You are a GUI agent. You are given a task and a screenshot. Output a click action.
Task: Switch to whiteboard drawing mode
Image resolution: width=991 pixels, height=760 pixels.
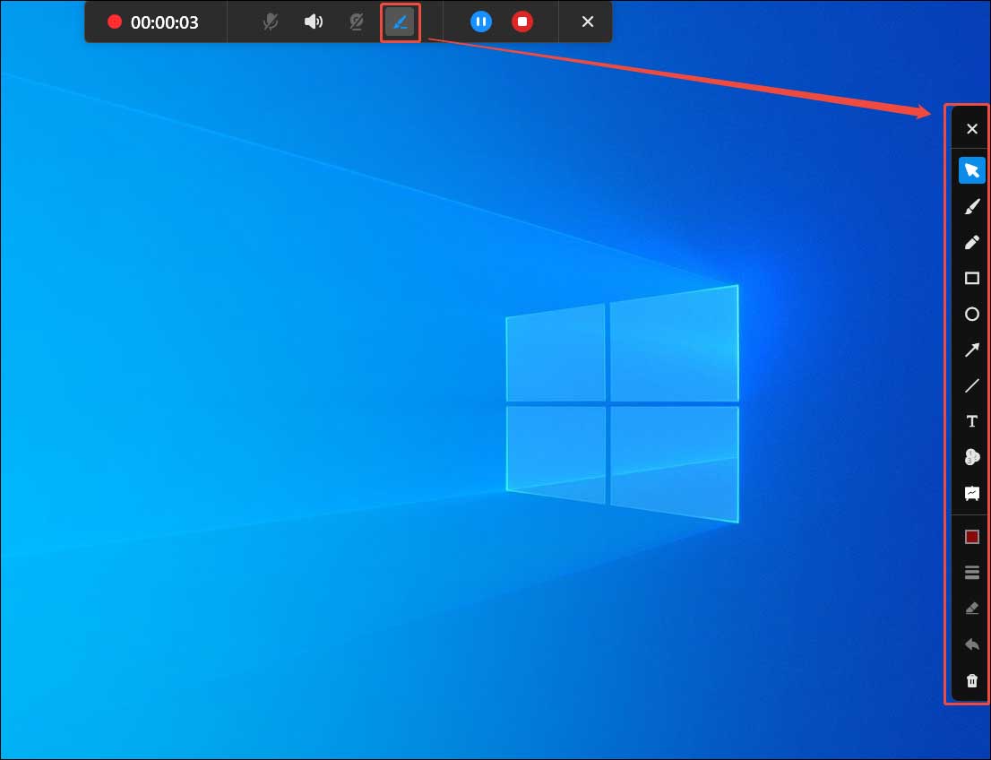pyautogui.click(x=971, y=493)
